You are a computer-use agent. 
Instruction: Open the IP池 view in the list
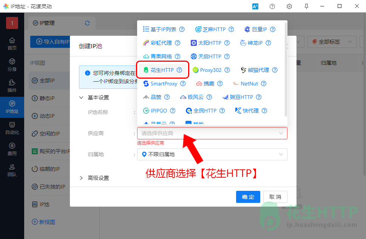tap(49, 204)
